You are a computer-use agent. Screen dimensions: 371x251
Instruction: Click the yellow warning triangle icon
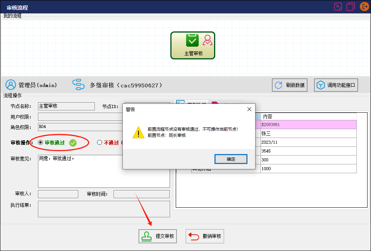tap(139, 132)
